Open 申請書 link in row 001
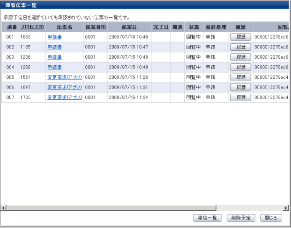This screenshot has width=291, height=228. pos(55,36)
